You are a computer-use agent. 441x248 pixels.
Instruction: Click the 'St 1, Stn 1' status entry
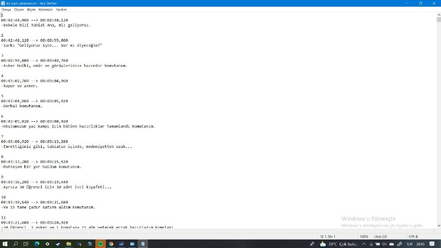tap(328, 236)
